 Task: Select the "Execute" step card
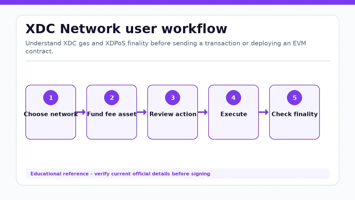(234, 112)
